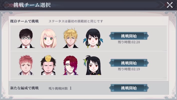
Task: Click the 残り時間:02:19 timer label
Action: point(129,69)
